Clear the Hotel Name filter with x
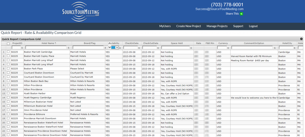 coord(69,48)
